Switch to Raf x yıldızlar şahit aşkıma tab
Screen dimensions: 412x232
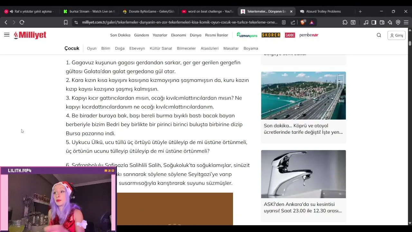30,11
